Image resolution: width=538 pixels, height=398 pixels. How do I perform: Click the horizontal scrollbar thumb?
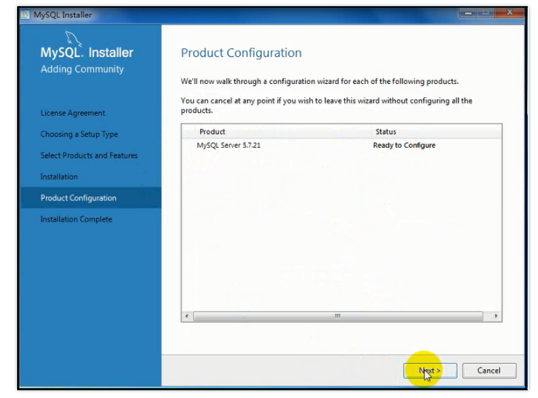pyautogui.click(x=338, y=316)
